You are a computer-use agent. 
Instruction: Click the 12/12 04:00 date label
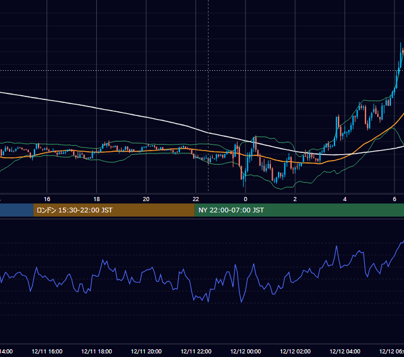(x=345, y=352)
